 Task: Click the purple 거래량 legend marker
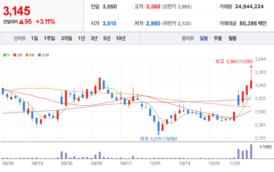(261, 147)
